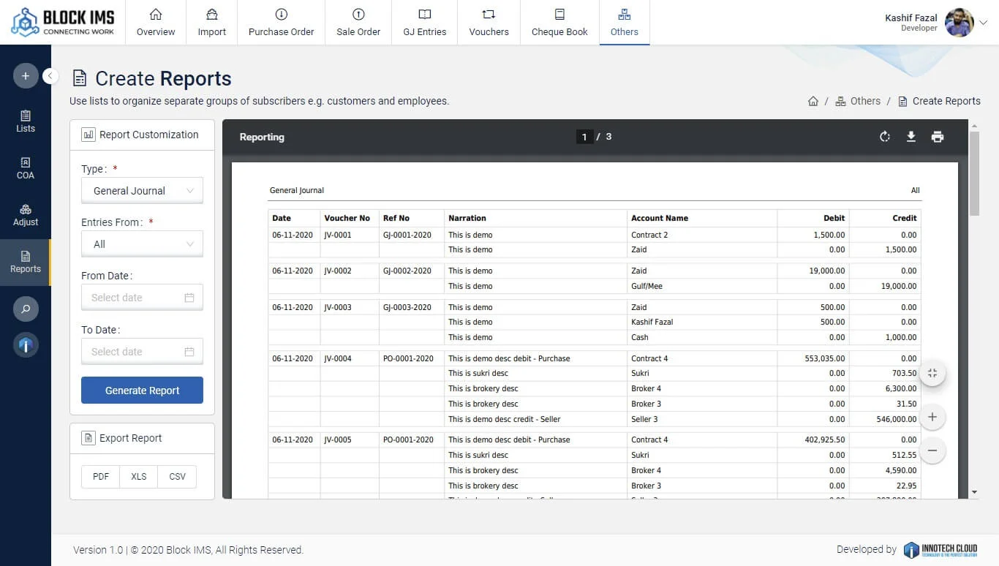Viewport: 999px width, 566px height.
Task: Zoom in with the plus button
Action: [x=932, y=417]
